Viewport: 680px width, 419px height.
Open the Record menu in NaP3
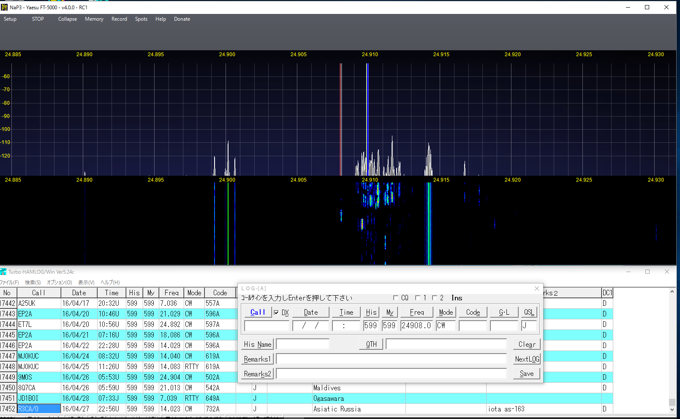click(x=119, y=19)
